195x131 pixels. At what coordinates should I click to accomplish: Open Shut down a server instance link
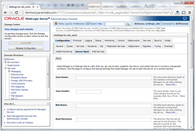tap(20, 123)
